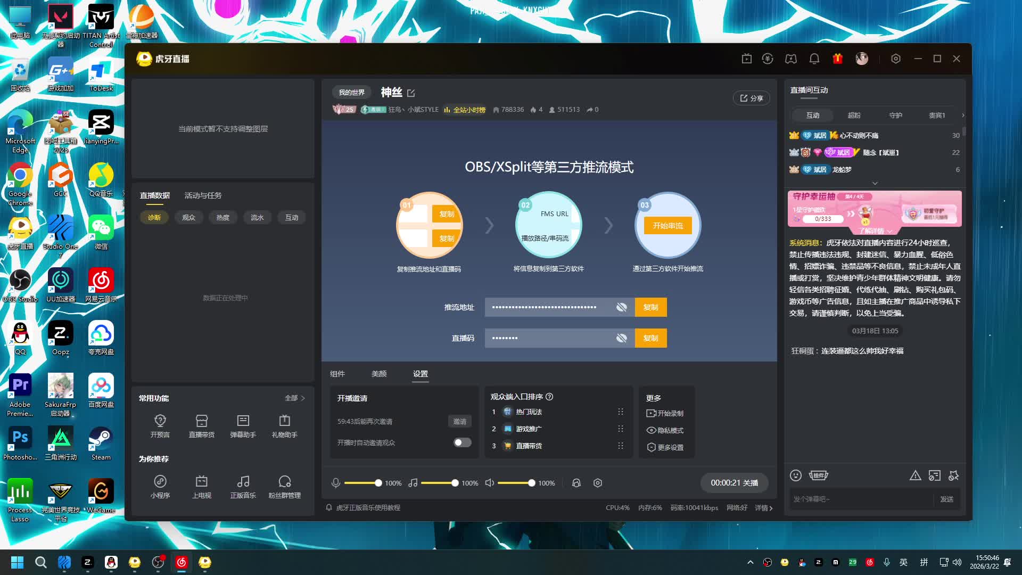Reveal the 直播码 with eye icon
Image resolution: width=1022 pixels, height=575 pixels.
point(621,338)
